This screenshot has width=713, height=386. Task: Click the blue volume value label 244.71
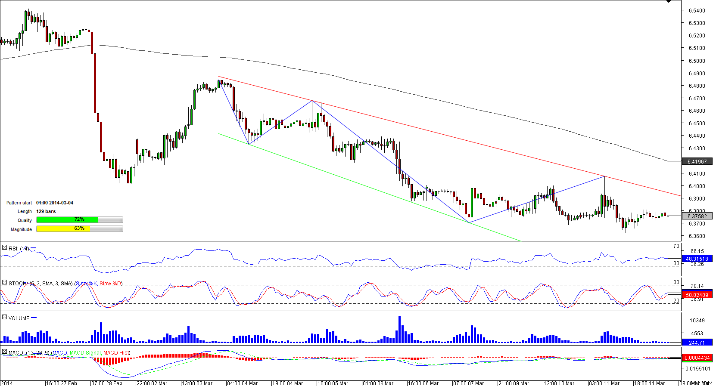point(697,343)
